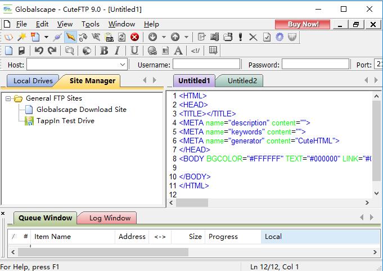Click the Download arrow button
This screenshot has height=271, width=383.
(152, 37)
